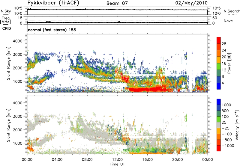The image size is (240, 166).
Task: Click the 02/May/2010 date label
Action: click(191, 3)
